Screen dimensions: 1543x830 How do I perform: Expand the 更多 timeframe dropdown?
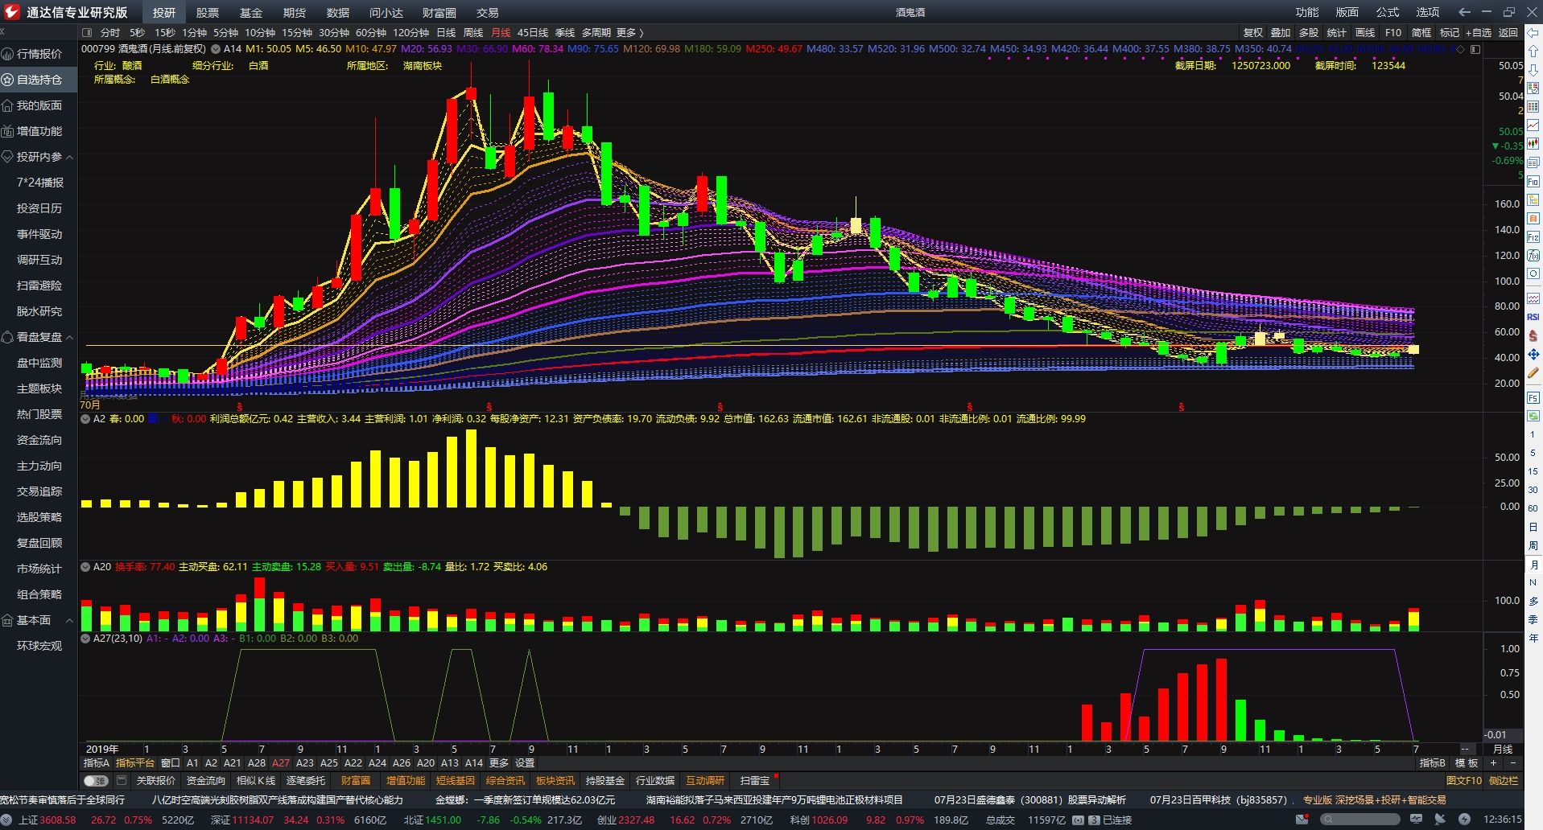629,32
